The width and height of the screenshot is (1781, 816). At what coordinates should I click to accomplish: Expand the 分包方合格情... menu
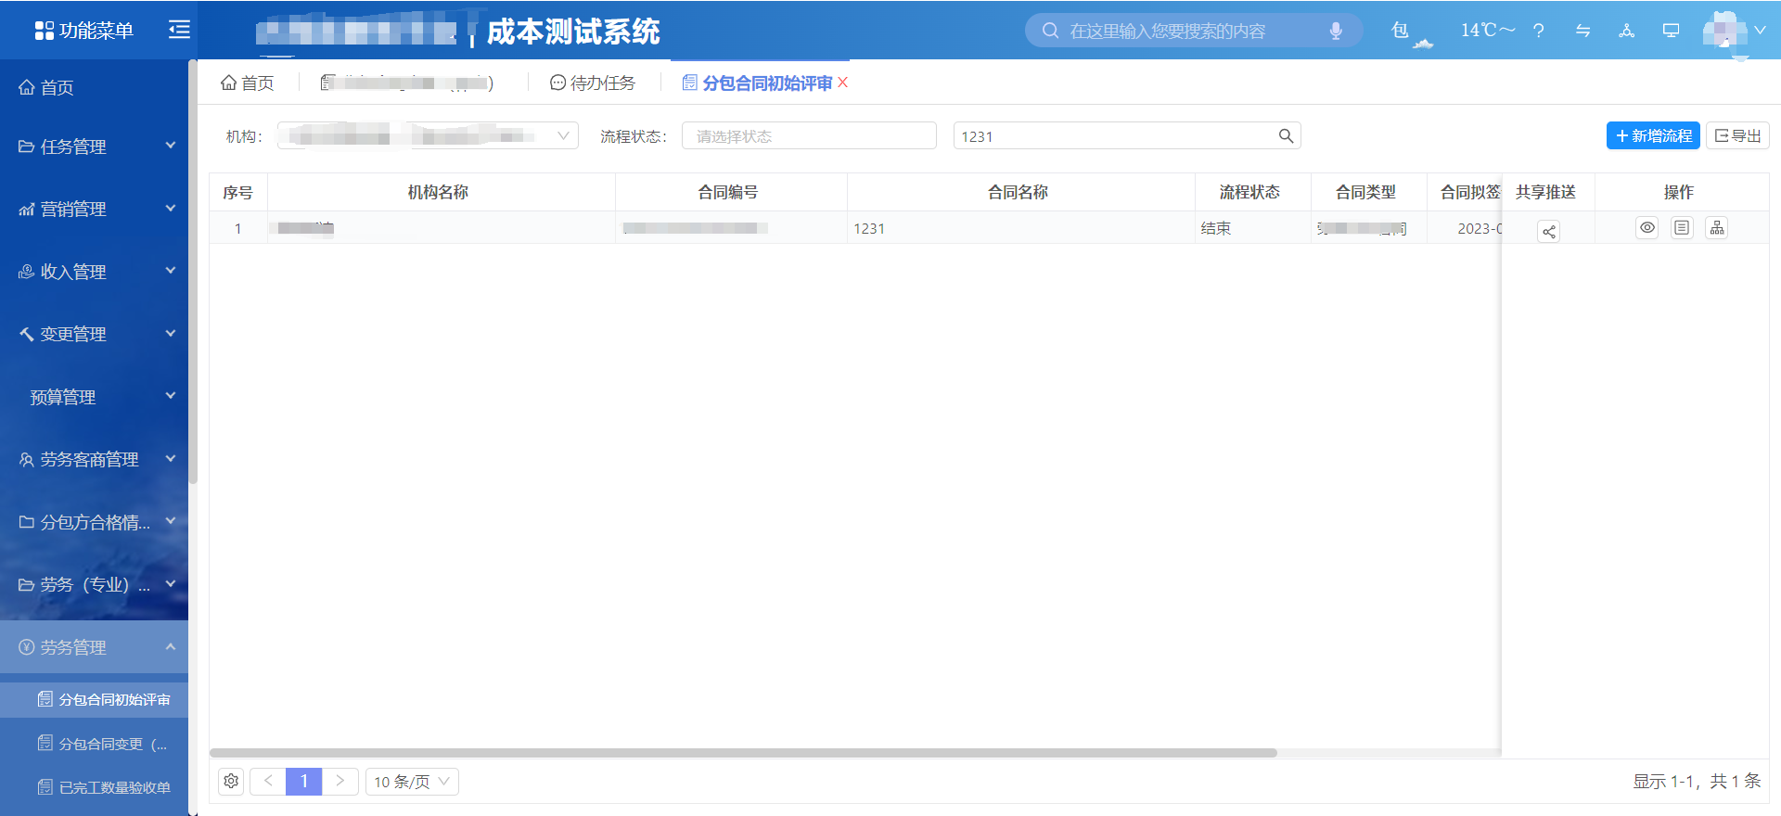(x=94, y=521)
